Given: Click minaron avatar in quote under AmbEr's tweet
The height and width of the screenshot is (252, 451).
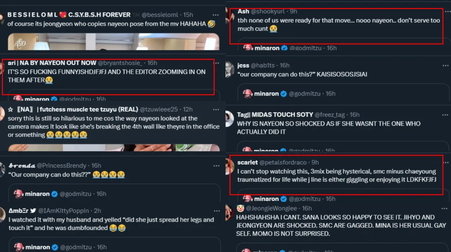Looking at the screenshot, I should [19, 247].
